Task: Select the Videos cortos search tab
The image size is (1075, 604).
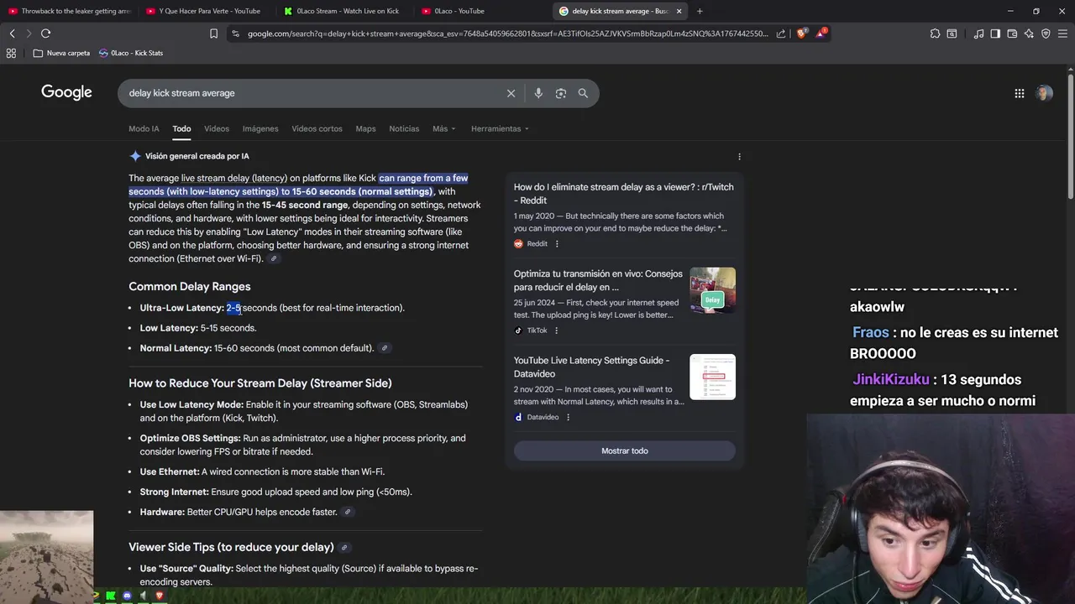Action: coord(317,128)
